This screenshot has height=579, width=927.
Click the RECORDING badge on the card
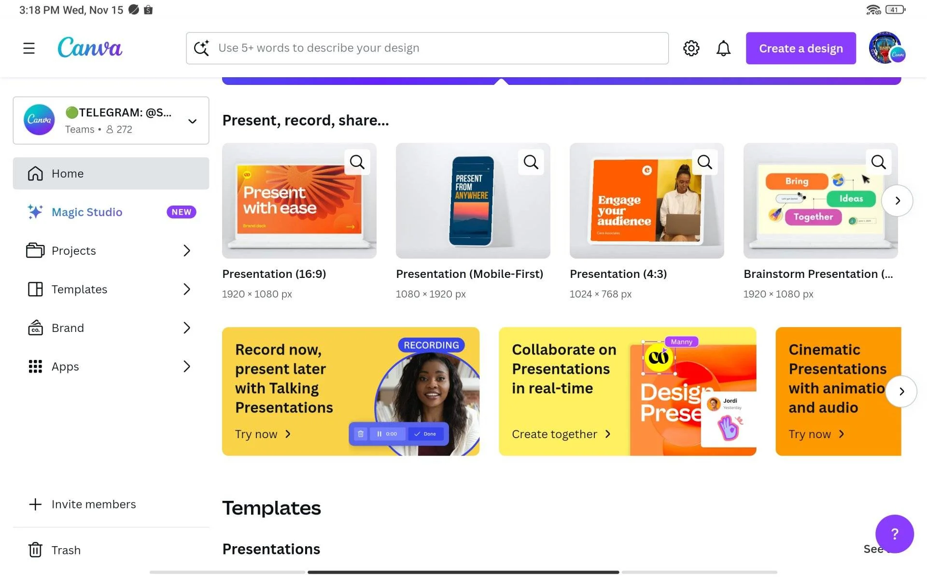(431, 345)
